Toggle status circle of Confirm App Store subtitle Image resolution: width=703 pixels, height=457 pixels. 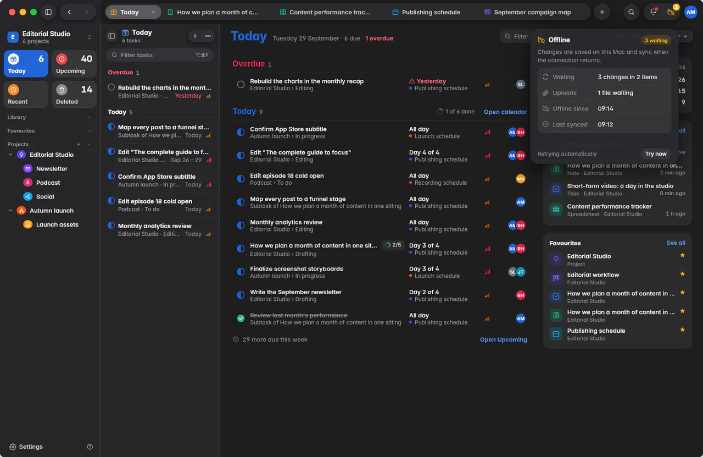pyautogui.click(x=241, y=133)
